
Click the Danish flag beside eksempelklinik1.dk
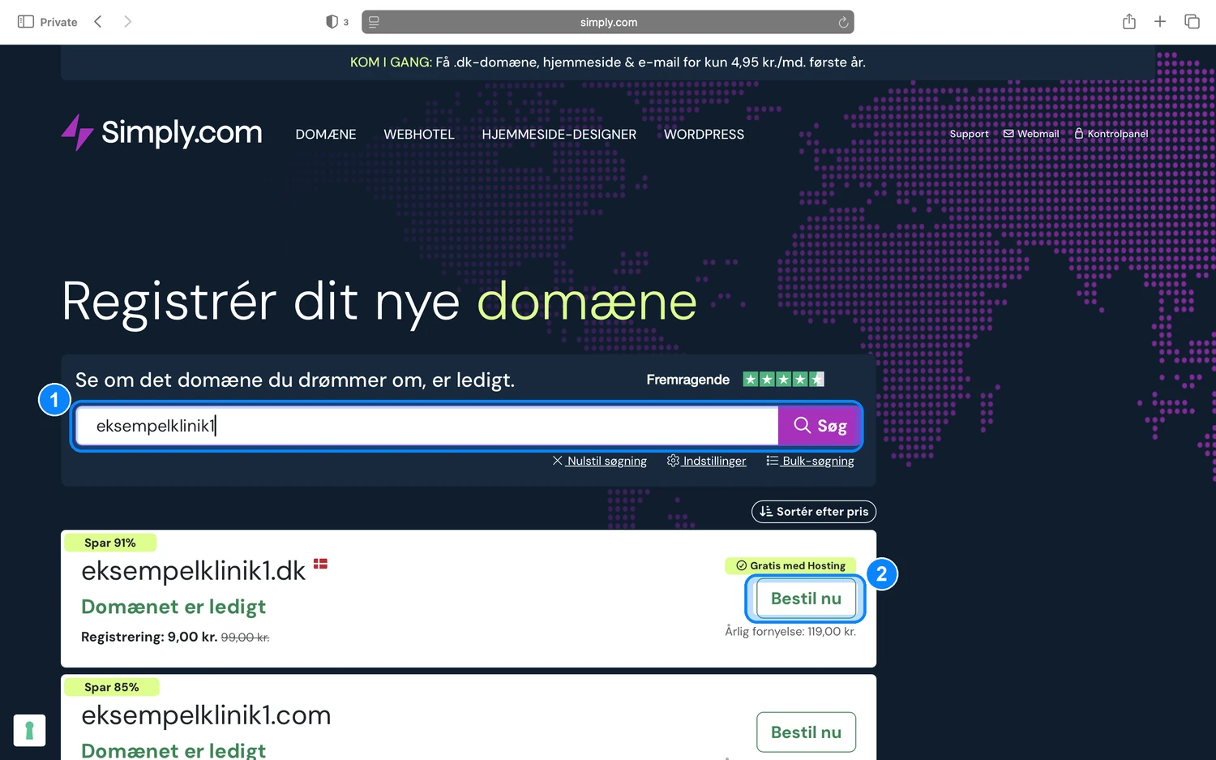(x=320, y=563)
